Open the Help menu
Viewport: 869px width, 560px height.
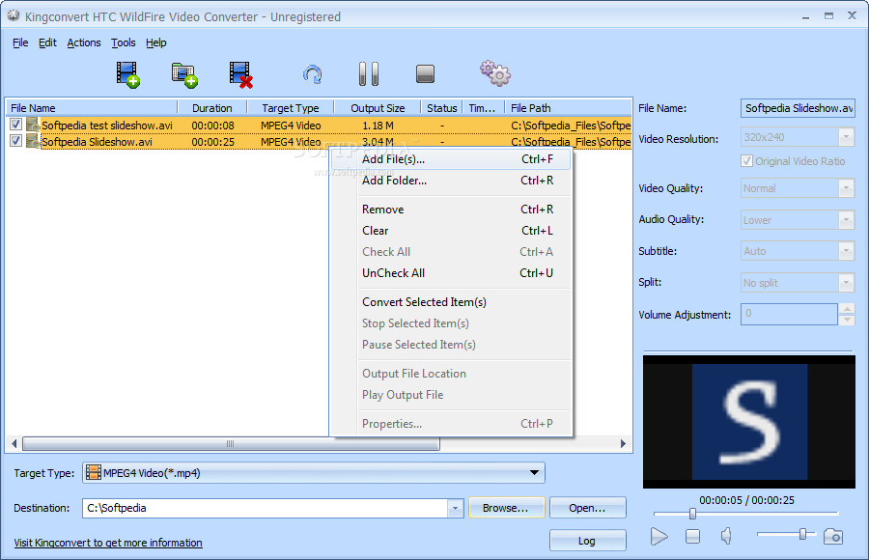(x=155, y=42)
